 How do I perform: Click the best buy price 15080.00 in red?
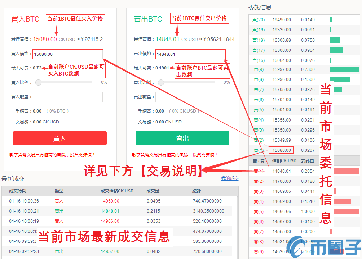tap(45, 39)
